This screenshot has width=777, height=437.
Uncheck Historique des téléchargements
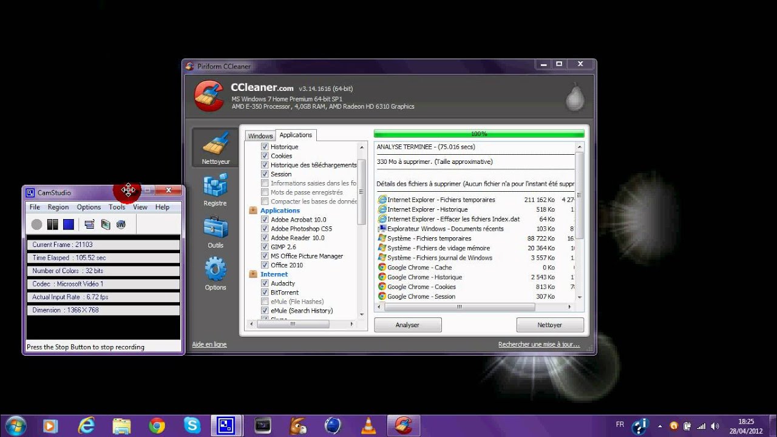[265, 165]
